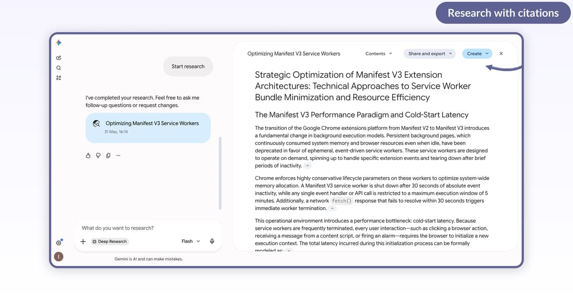Click the timestamp '31 May, 16:14'
The height and width of the screenshot is (300, 573).
tap(116, 132)
